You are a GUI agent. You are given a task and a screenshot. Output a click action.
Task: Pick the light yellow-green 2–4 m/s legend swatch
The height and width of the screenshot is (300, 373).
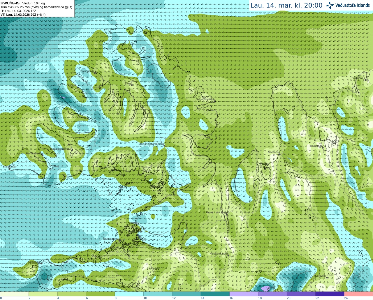[x=43, y=294]
